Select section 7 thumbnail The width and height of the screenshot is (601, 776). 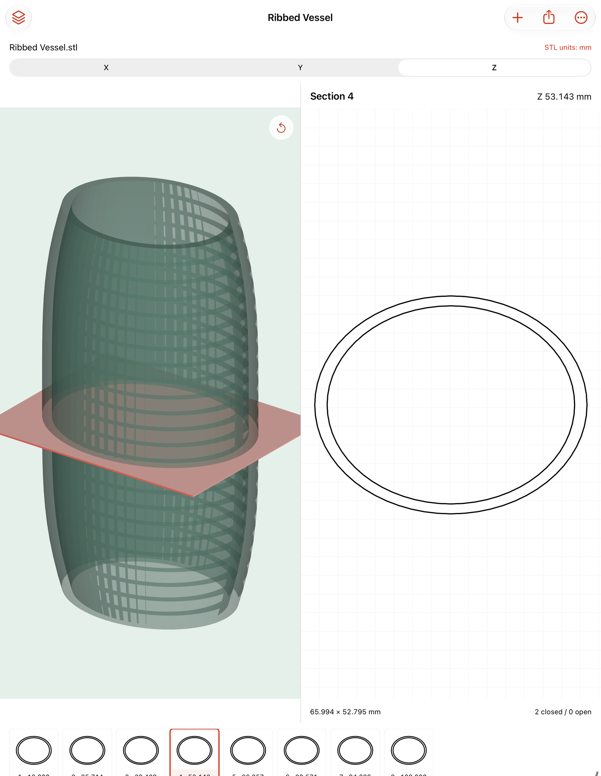coord(355,752)
